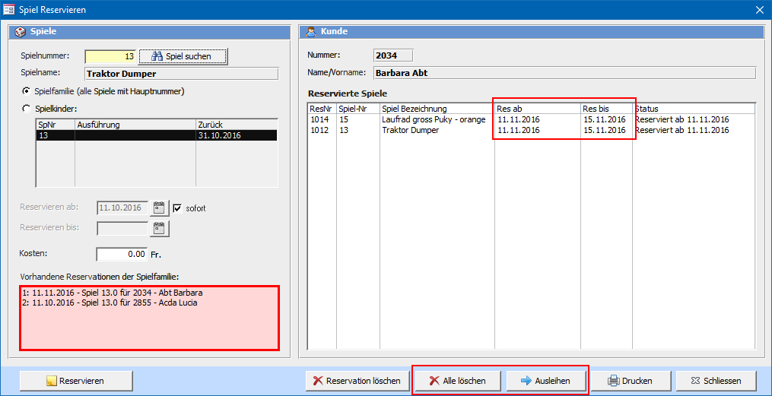Screen dimensions: 772x396
Task: Click the dice icon in Spiele header
Action: click(x=21, y=32)
